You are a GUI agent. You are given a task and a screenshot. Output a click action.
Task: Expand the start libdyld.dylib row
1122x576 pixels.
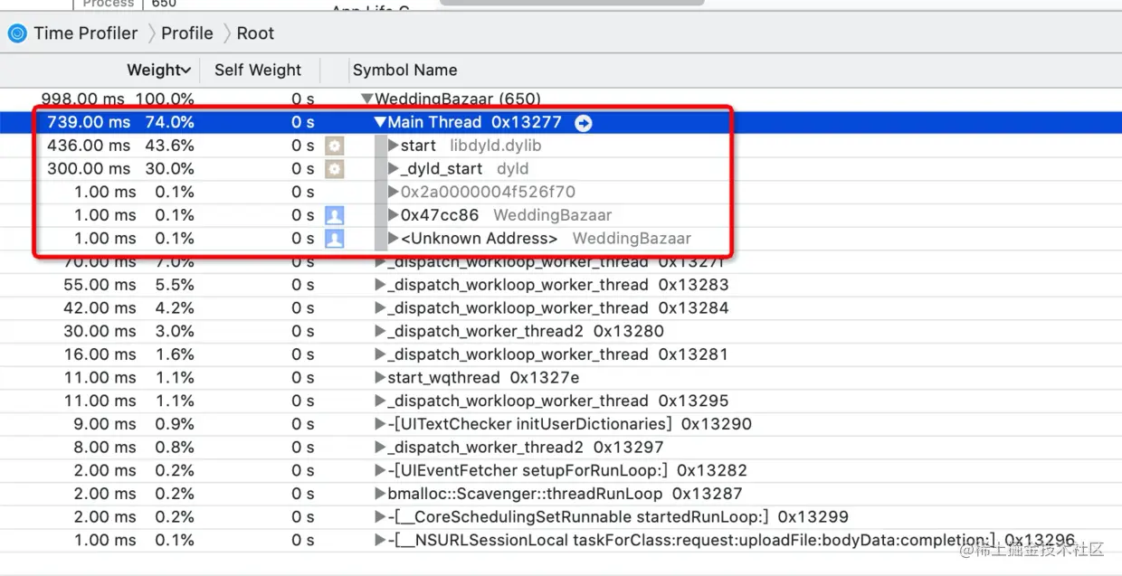(x=393, y=146)
